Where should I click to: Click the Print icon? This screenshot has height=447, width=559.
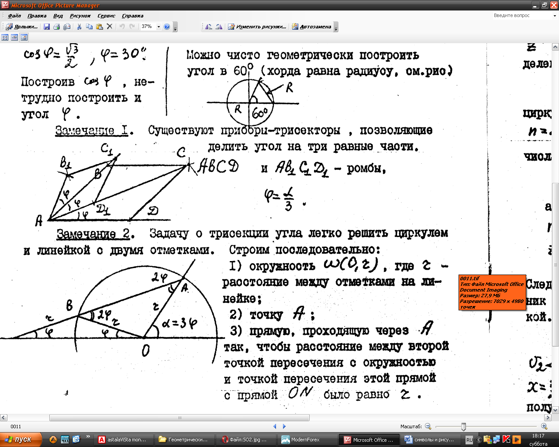click(x=56, y=27)
